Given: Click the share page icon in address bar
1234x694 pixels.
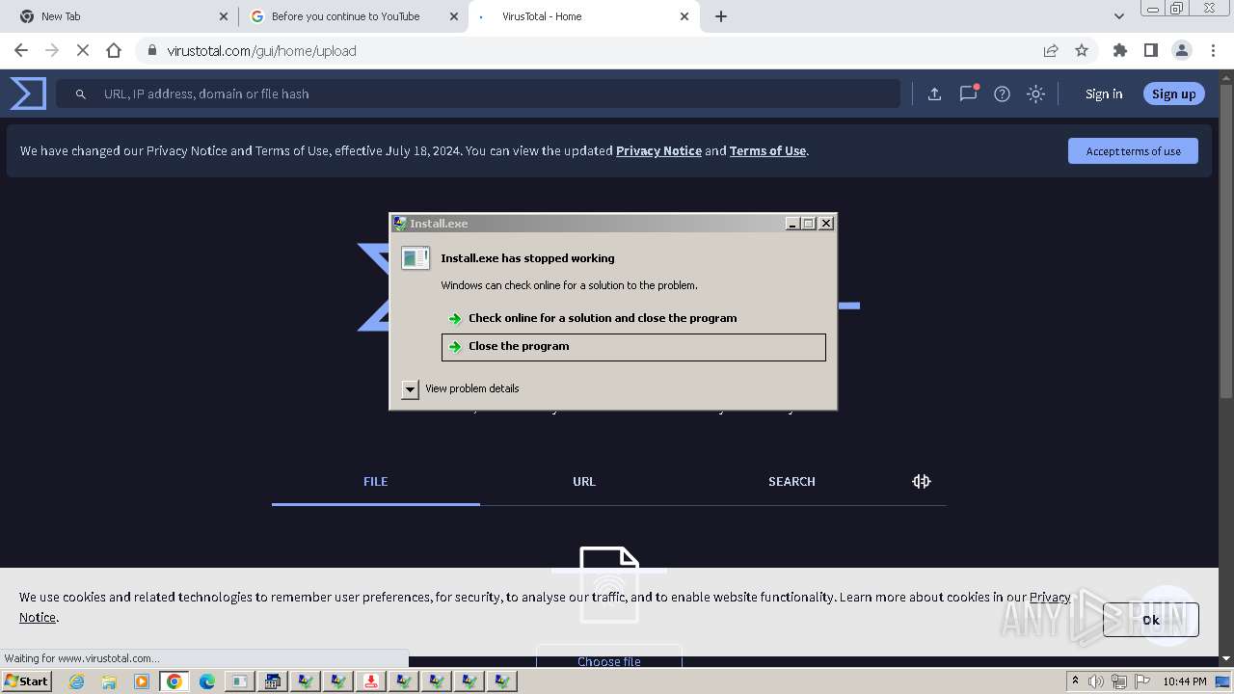Looking at the screenshot, I should 1051,50.
